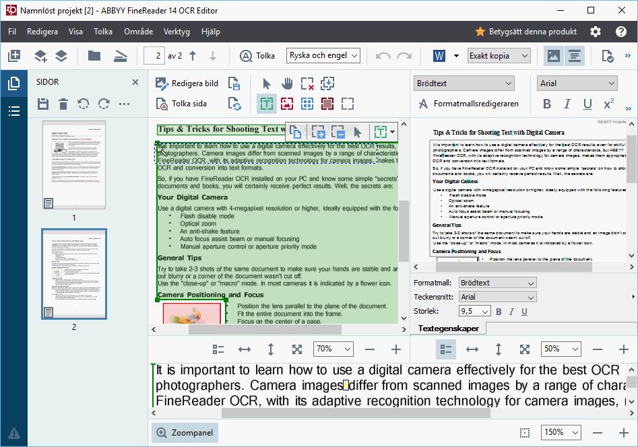Click Betygsätt denna produkt link
This screenshot has width=638, height=447.
526,32
